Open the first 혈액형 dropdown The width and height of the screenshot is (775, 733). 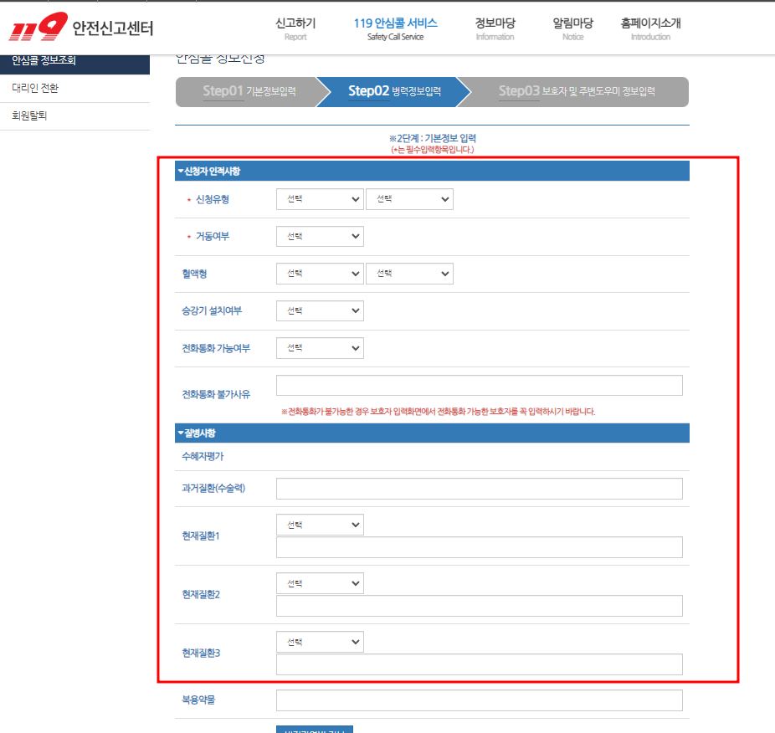coord(320,274)
